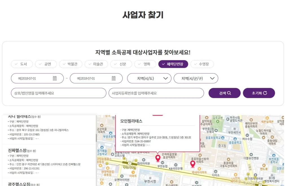Switch to the 공연 category
This screenshot has height=186, width=289.
click(46, 64)
